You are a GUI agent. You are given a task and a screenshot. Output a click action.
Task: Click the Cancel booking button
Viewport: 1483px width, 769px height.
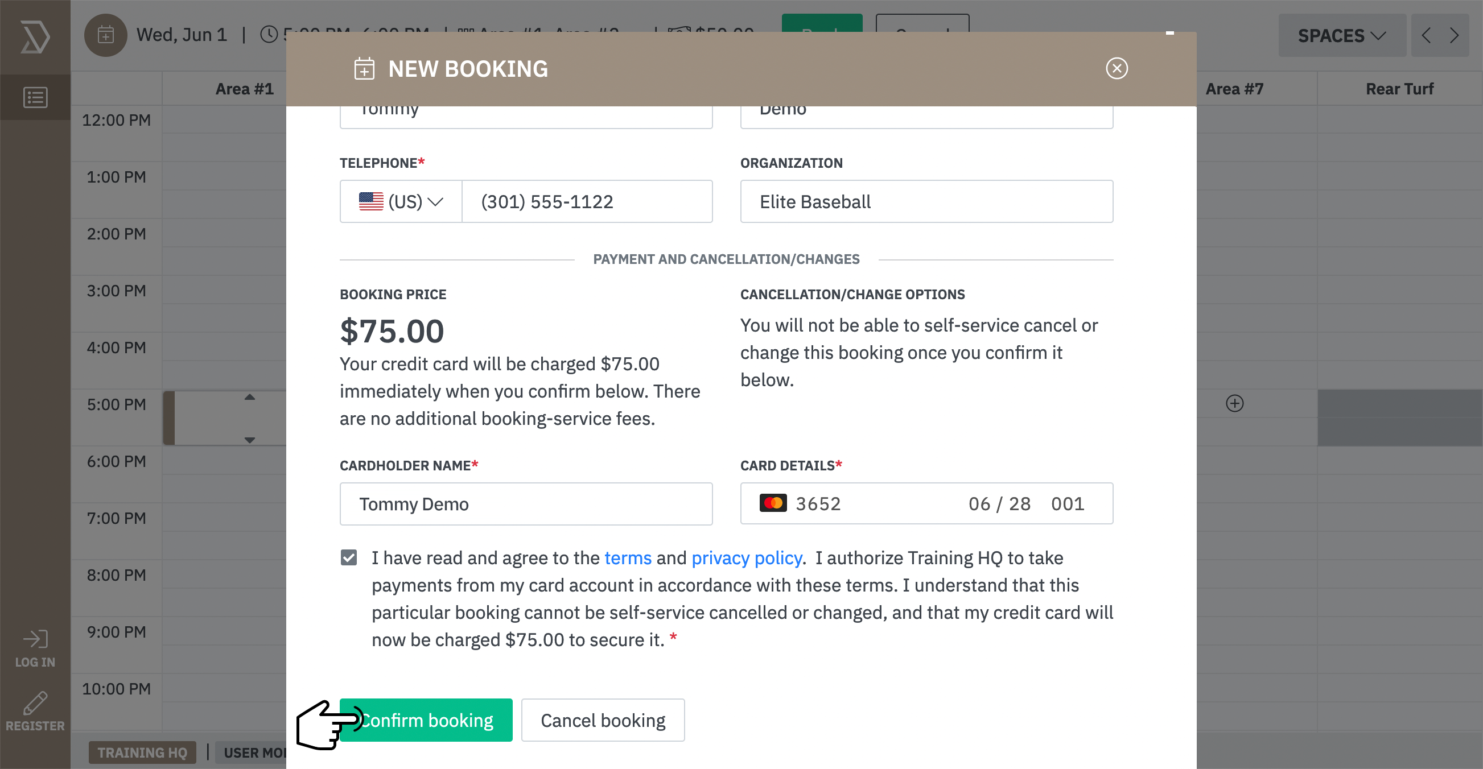tap(603, 720)
